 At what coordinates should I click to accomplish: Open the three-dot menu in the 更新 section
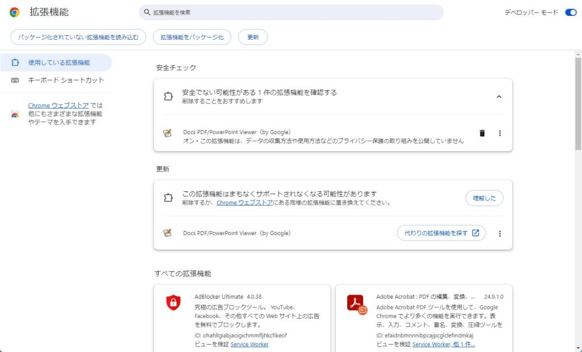500,233
